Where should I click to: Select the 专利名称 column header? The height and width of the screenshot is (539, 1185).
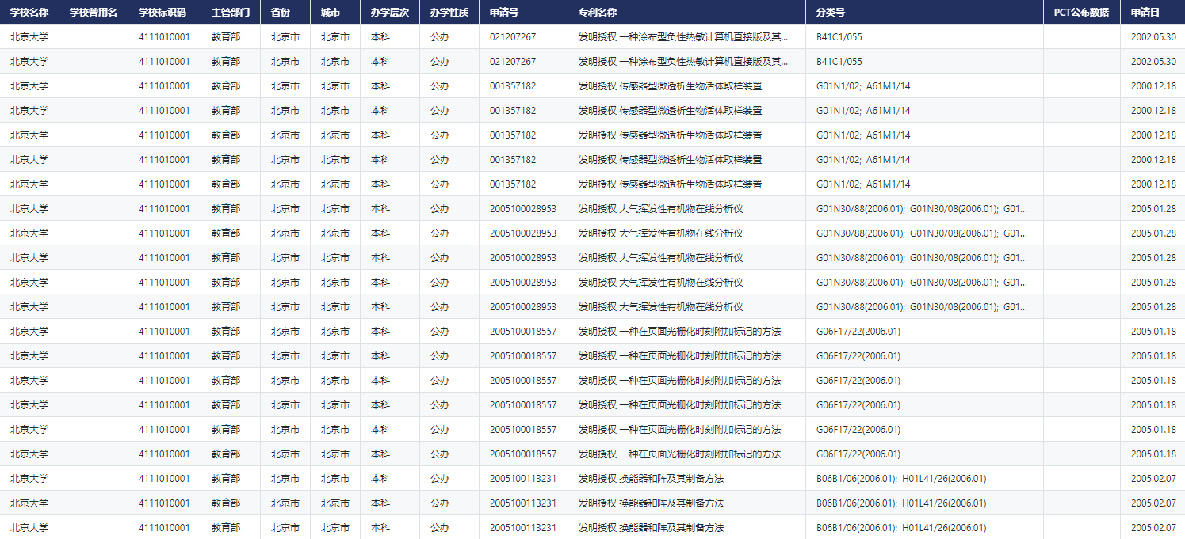tap(686, 13)
